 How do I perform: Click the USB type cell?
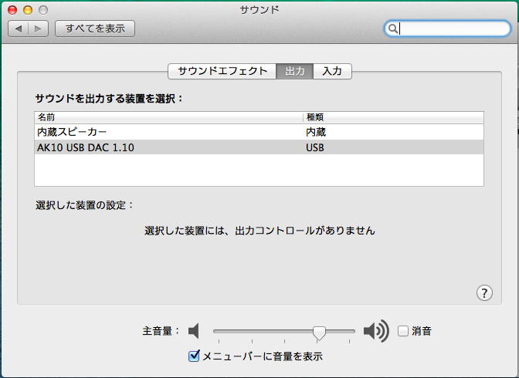point(315,147)
